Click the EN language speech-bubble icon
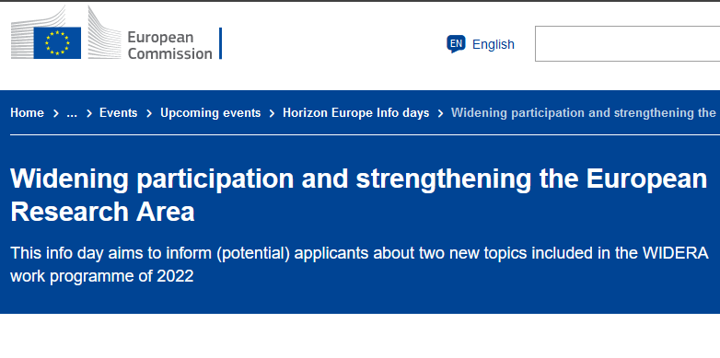Image resolution: width=720 pixels, height=358 pixels. click(456, 44)
